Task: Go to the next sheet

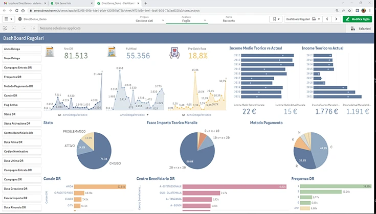Action: pyautogui.click(x=336, y=19)
